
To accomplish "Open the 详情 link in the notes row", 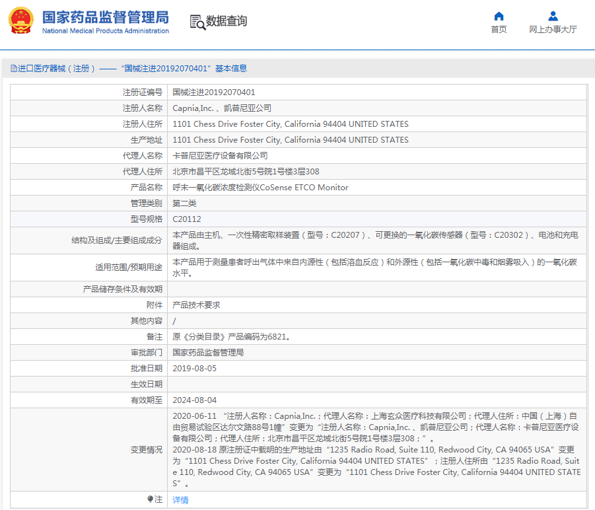I will (x=180, y=500).
